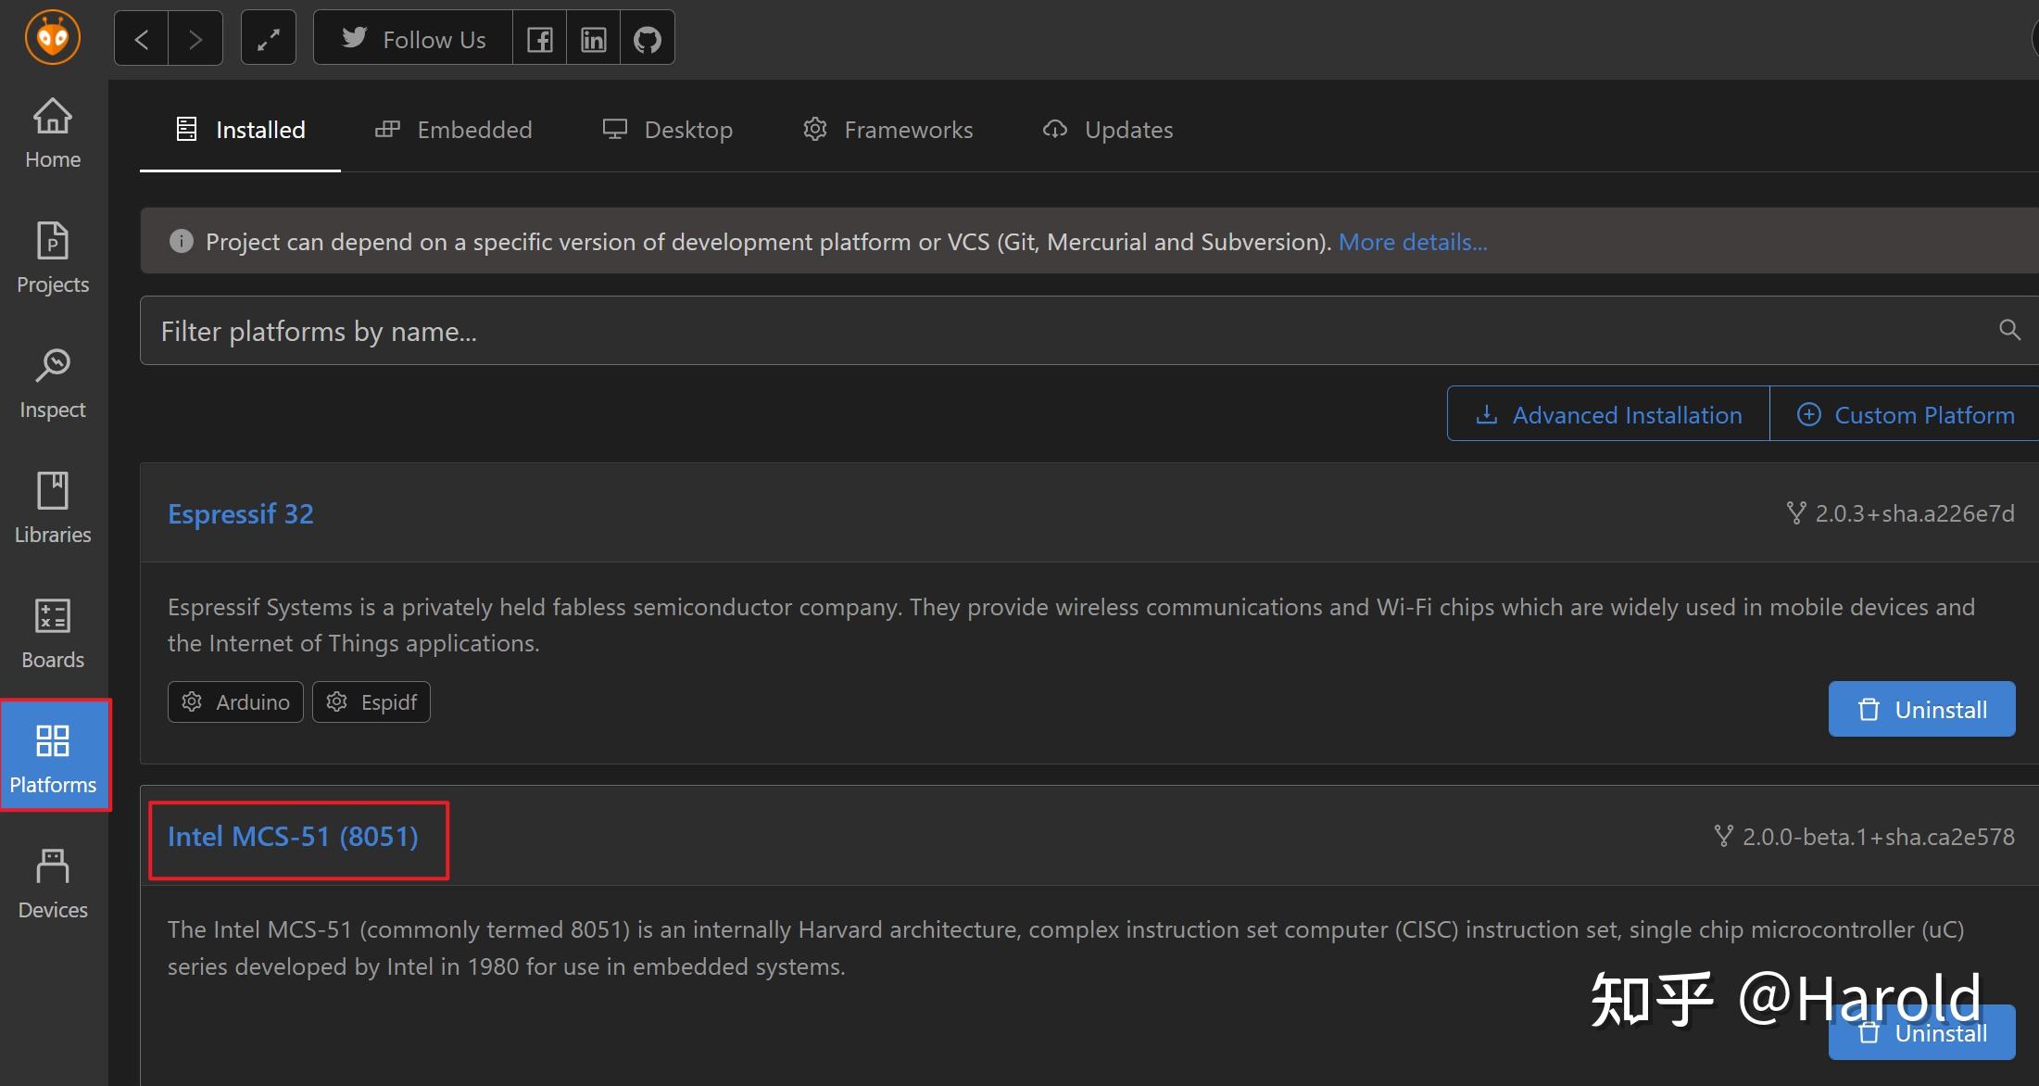Select the Espidf framework tag
The width and height of the screenshot is (2039, 1086).
371,701
